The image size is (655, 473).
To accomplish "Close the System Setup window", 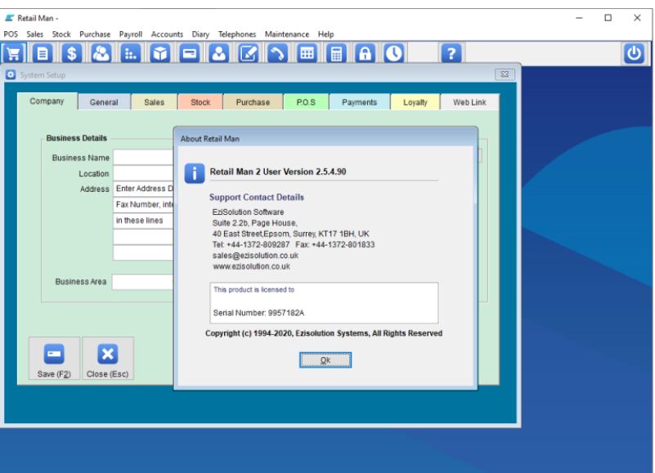I will click(x=504, y=74).
